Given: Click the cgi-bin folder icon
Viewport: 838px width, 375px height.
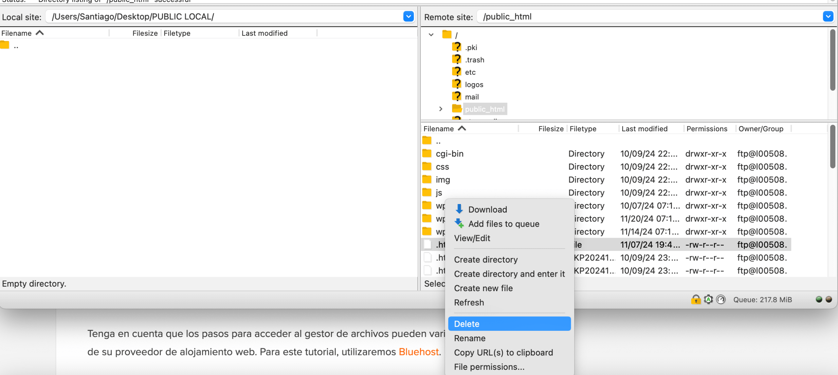Looking at the screenshot, I should 427,154.
